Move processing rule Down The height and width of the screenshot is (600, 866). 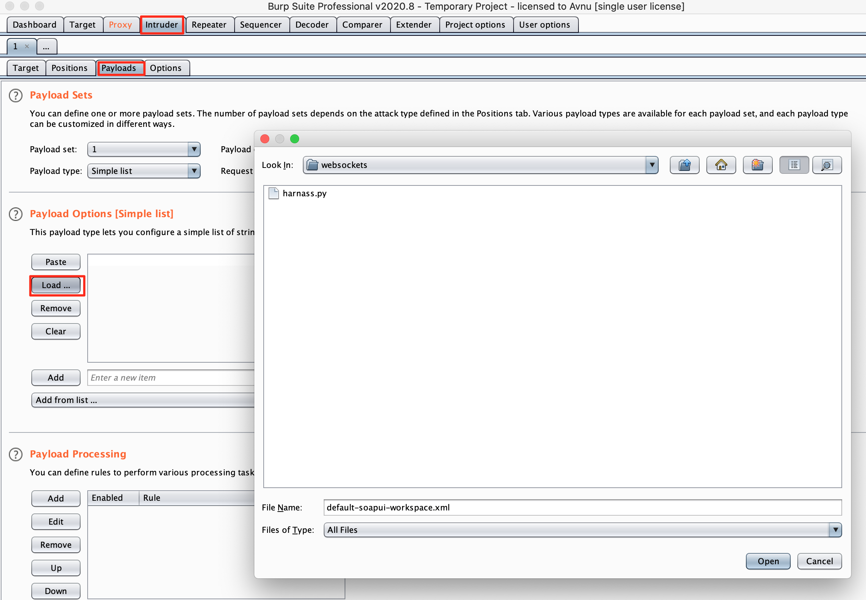[56, 592]
